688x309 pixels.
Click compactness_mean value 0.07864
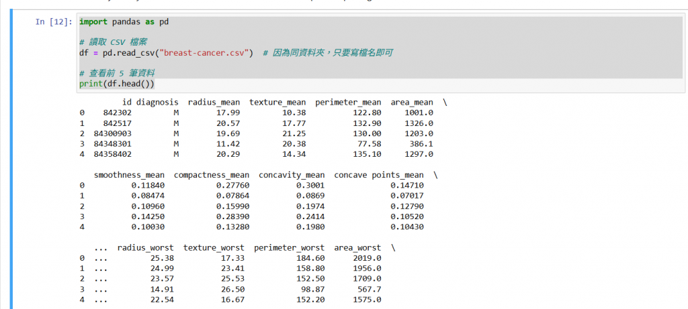[x=232, y=196]
